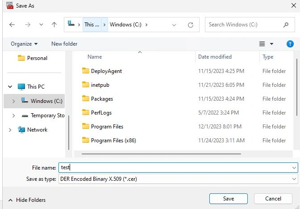Click the 'DeployAgent' folder name
This screenshot has height=209, width=300.
[106, 71]
